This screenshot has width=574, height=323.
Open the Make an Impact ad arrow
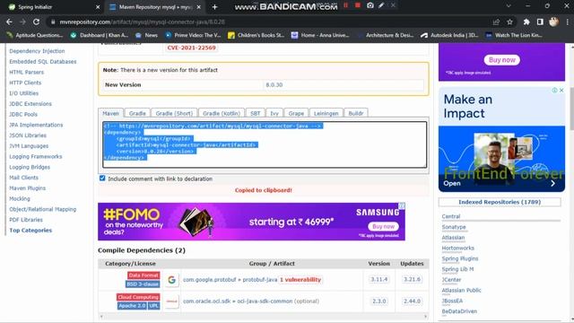tap(552, 183)
